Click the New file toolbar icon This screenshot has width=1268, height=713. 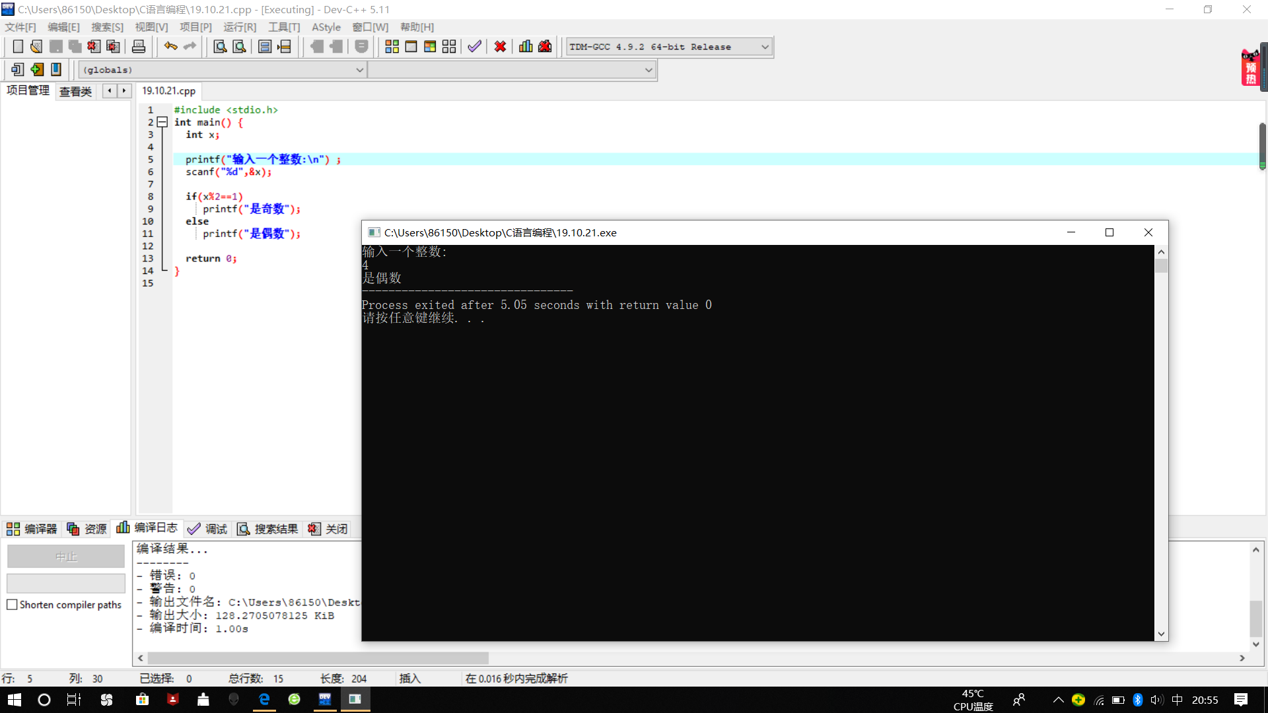tap(18, 46)
